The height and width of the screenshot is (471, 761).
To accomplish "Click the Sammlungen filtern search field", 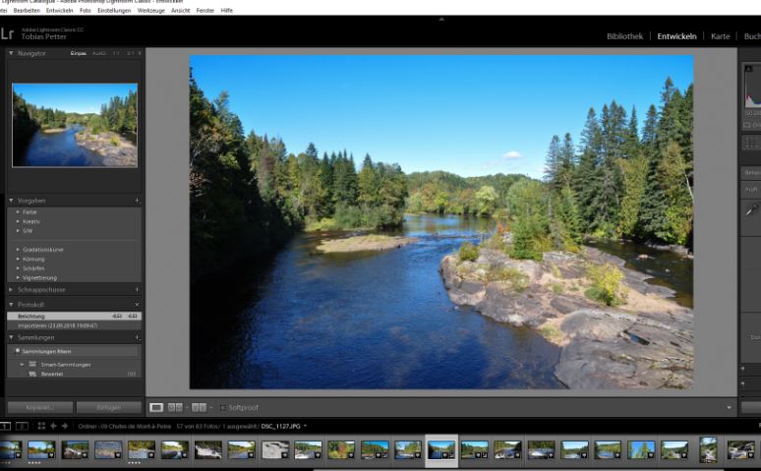I will [x=75, y=351].
